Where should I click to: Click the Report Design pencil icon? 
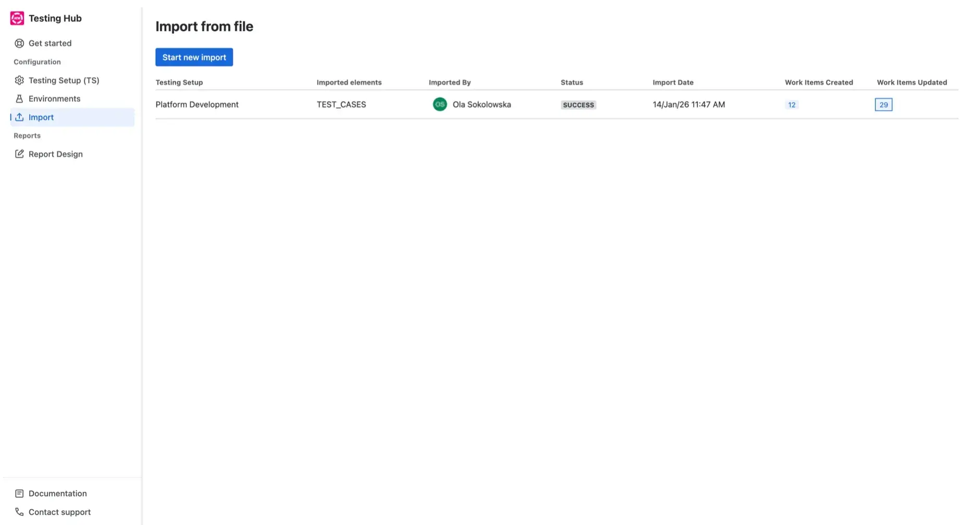pyautogui.click(x=19, y=154)
